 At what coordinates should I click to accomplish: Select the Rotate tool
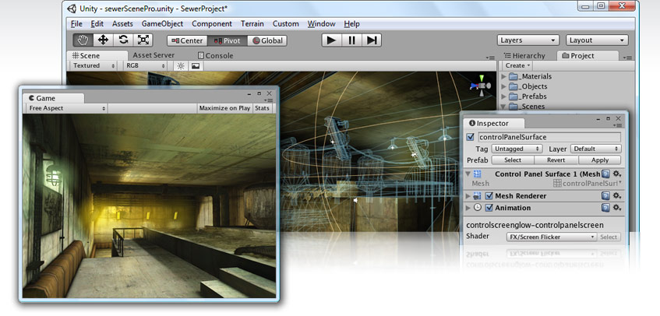[x=123, y=40]
